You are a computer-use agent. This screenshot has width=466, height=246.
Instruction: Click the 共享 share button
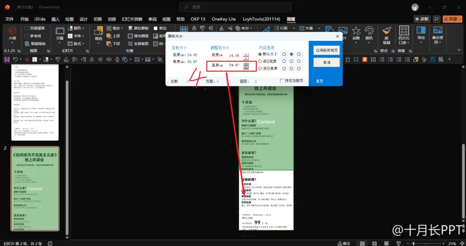point(452,19)
